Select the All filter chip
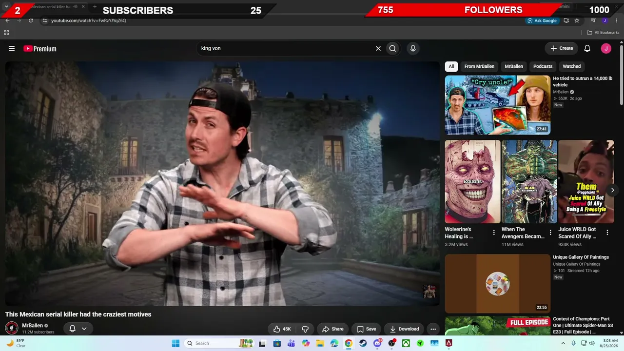The image size is (624, 351). (451, 66)
